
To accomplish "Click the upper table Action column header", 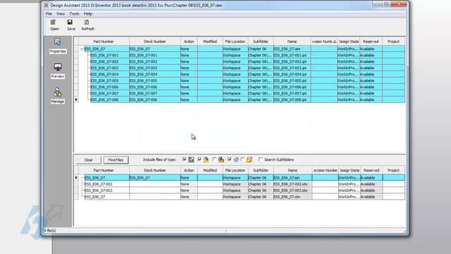I will (x=189, y=42).
